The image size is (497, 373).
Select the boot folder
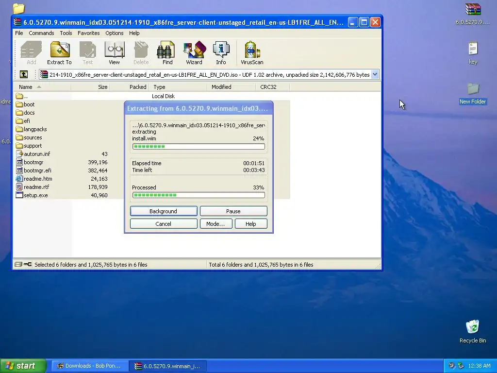(x=25, y=104)
